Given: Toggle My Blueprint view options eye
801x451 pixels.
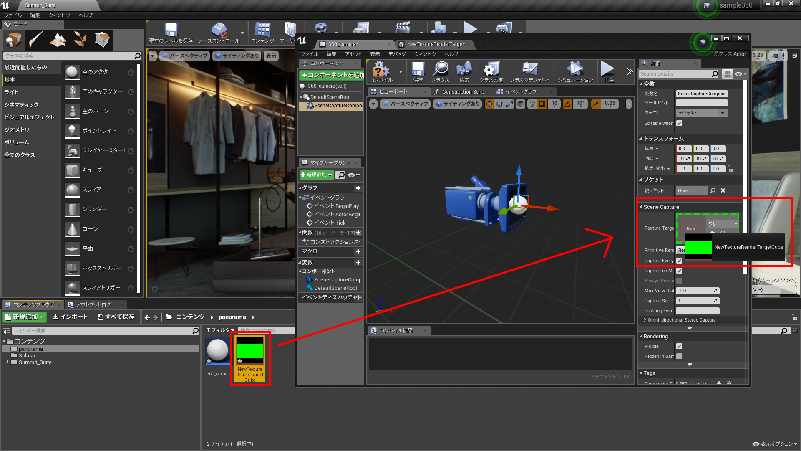Looking at the screenshot, I should point(353,175).
